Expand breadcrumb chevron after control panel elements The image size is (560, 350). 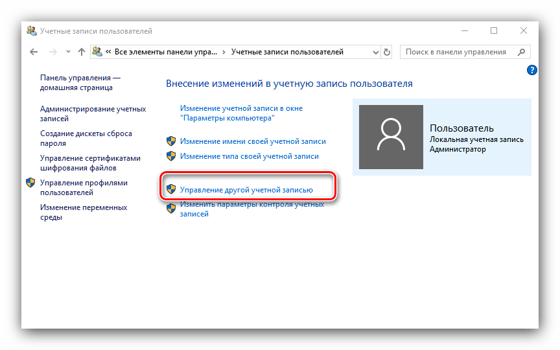pyautogui.click(x=224, y=52)
